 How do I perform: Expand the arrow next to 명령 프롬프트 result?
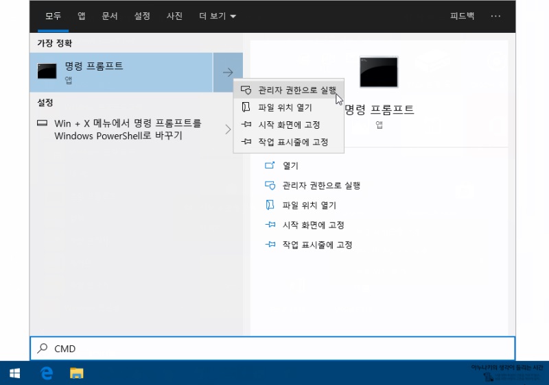point(228,73)
